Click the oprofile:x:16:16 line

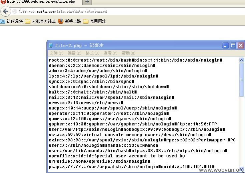(x=117, y=156)
